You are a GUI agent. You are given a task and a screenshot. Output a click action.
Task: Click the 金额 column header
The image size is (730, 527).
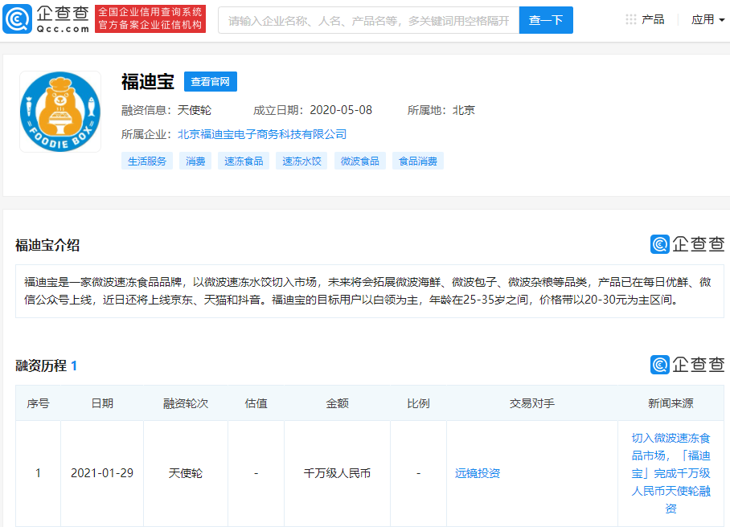[337, 403]
